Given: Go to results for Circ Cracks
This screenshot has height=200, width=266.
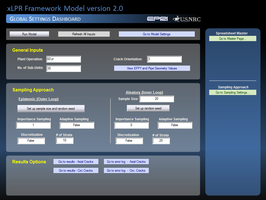Looking at the screenshot, I should pos(76,170).
